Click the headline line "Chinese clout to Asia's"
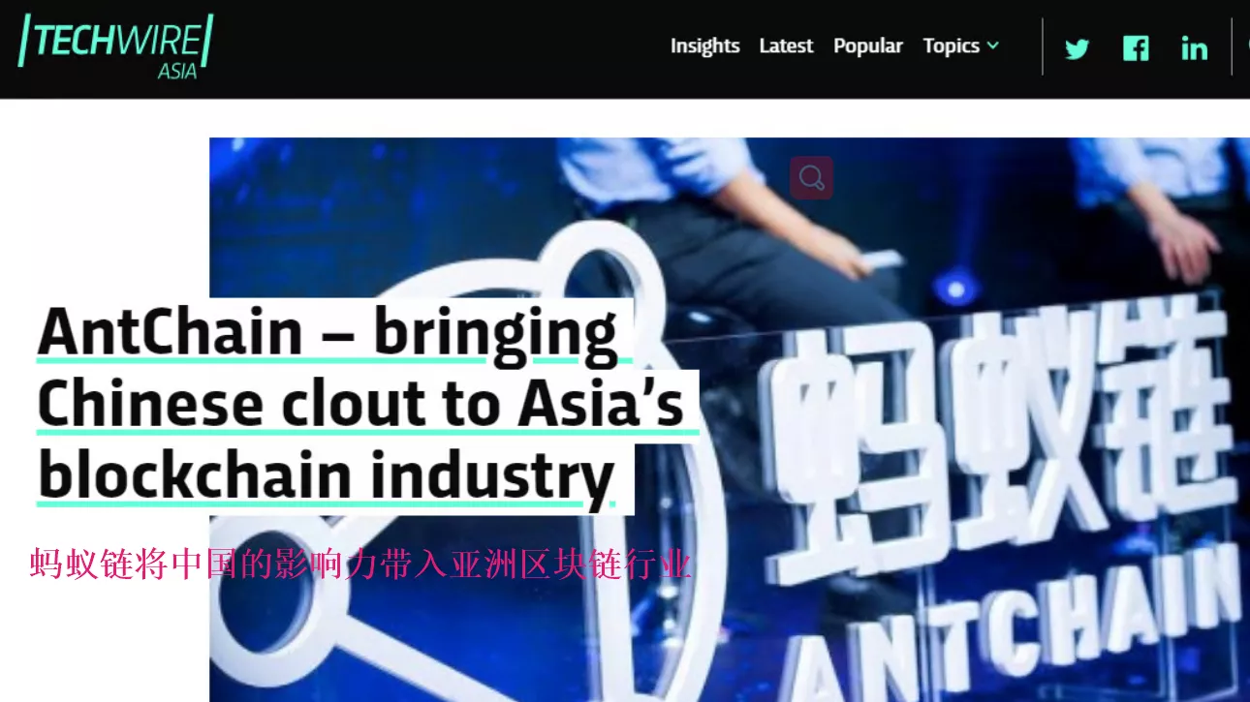This screenshot has width=1250, height=702. (x=360, y=405)
